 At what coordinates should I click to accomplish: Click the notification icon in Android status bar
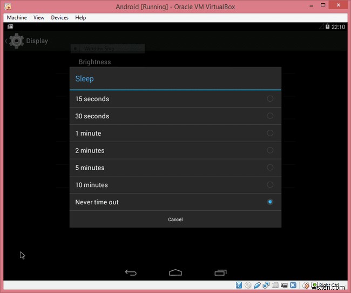10,26
